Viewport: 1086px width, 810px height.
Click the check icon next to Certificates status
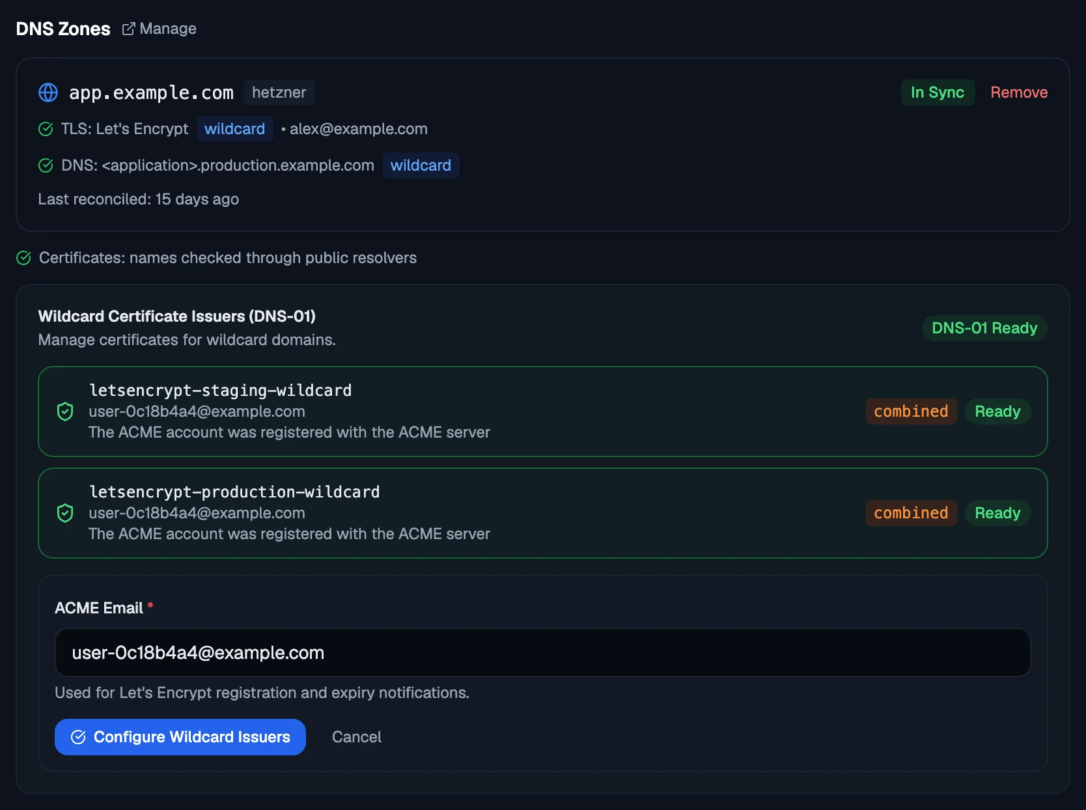point(23,258)
